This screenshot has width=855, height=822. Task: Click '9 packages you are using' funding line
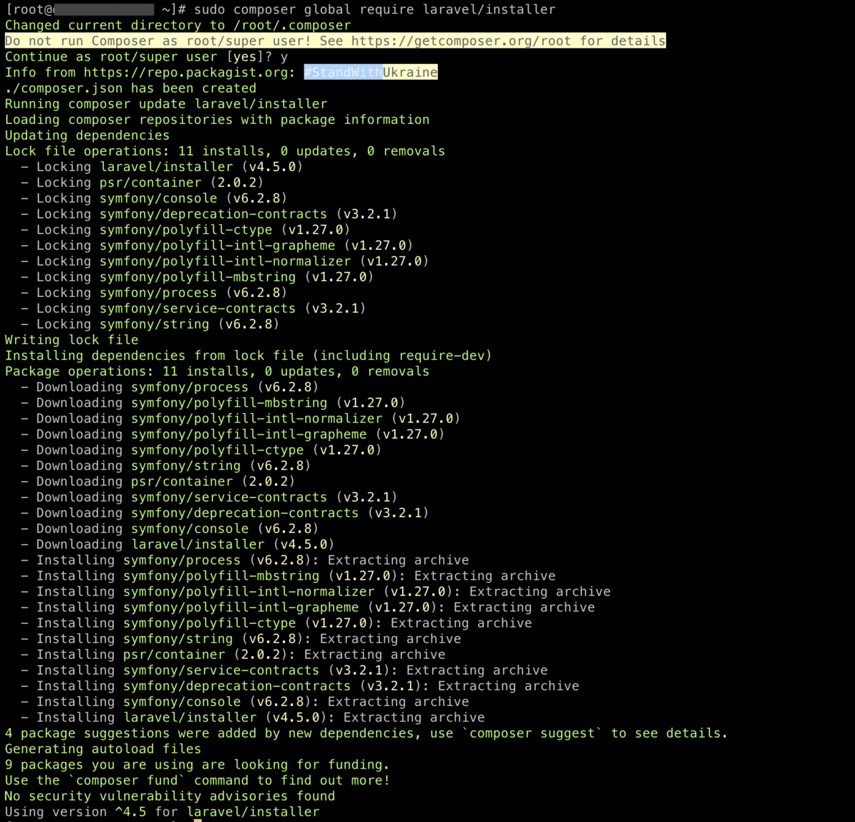coord(197,764)
